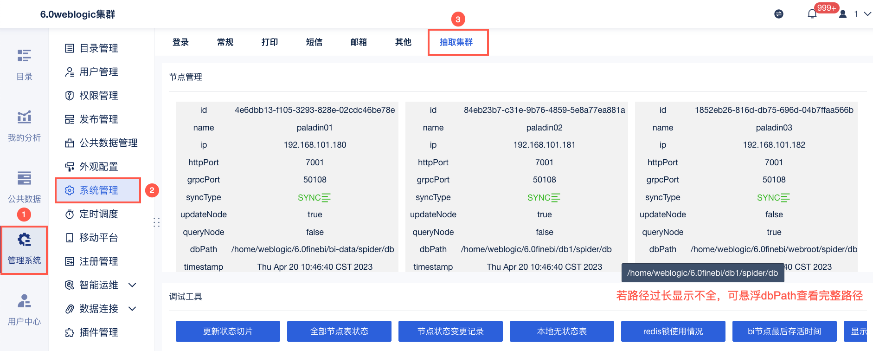Switch to the 抽取集群 tab

[x=456, y=42]
